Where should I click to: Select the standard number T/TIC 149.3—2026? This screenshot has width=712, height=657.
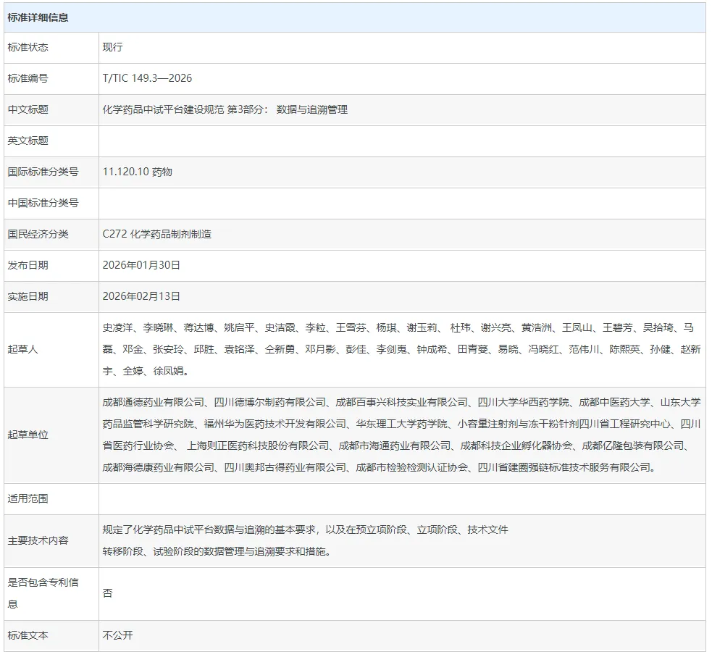click(147, 78)
